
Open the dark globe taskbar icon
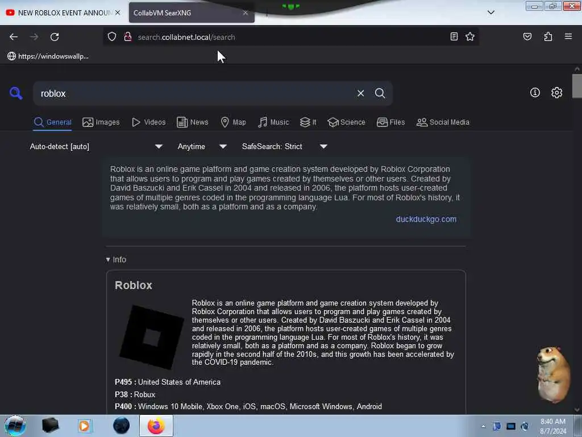click(122, 426)
